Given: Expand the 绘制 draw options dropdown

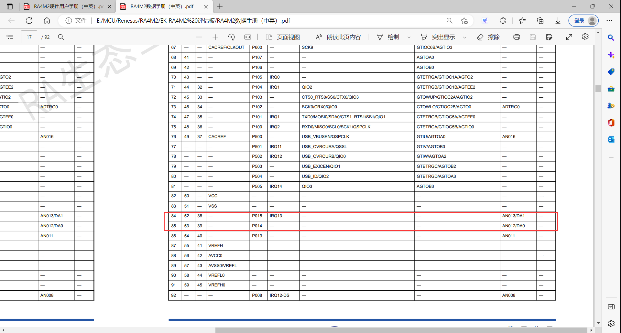Looking at the screenshot, I should [x=409, y=37].
